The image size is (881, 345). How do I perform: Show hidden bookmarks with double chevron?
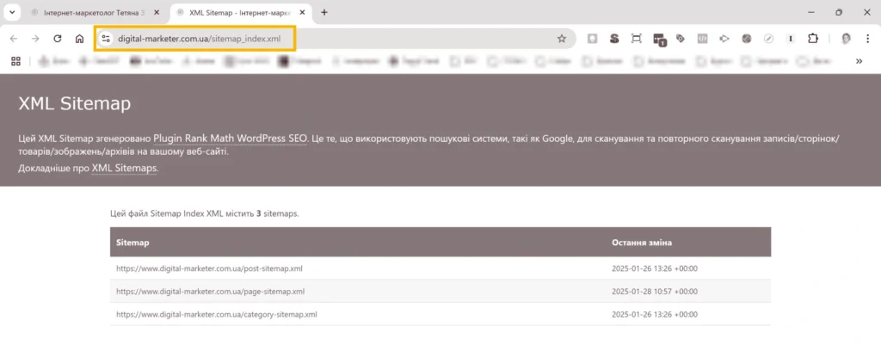(x=859, y=61)
